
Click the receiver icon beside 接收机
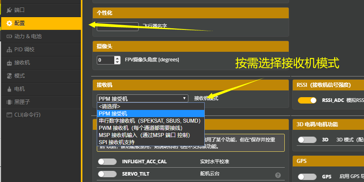[9, 63]
